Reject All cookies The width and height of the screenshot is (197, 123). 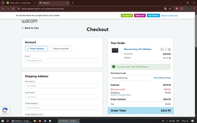point(140,15)
